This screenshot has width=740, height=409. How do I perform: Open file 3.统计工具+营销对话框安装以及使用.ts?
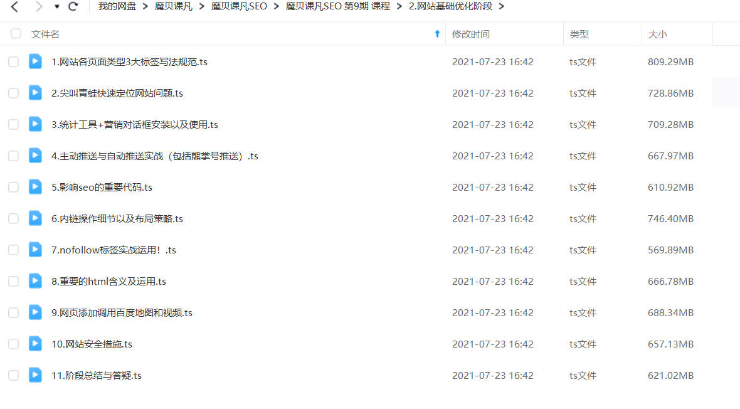point(134,125)
